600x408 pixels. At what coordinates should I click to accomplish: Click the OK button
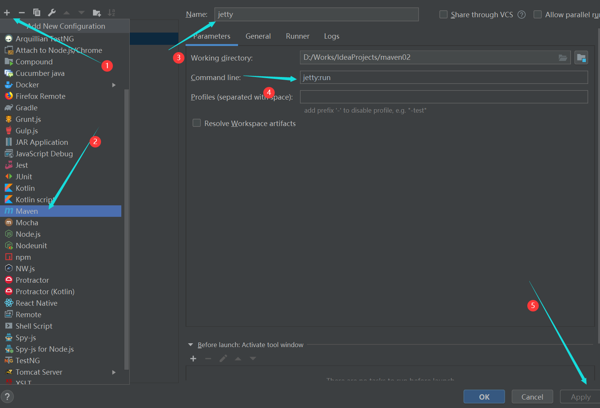pos(484,397)
